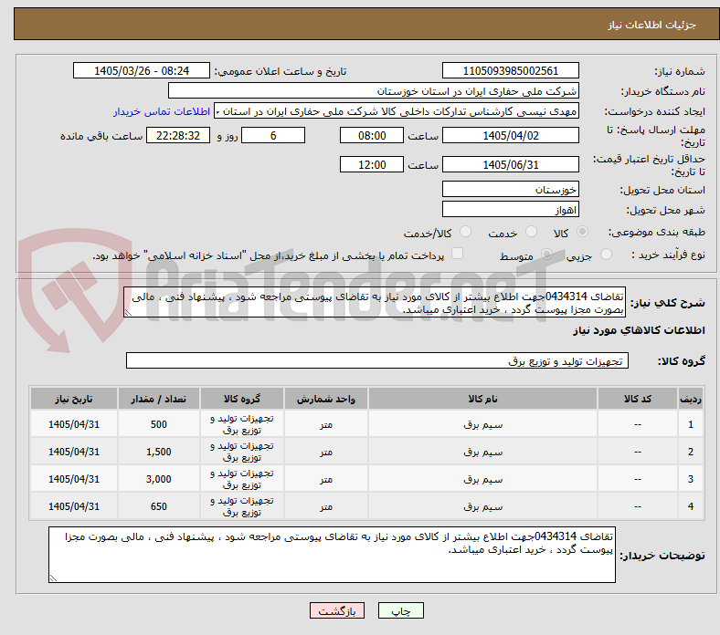Click the چاپ (print) button

tap(400, 610)
